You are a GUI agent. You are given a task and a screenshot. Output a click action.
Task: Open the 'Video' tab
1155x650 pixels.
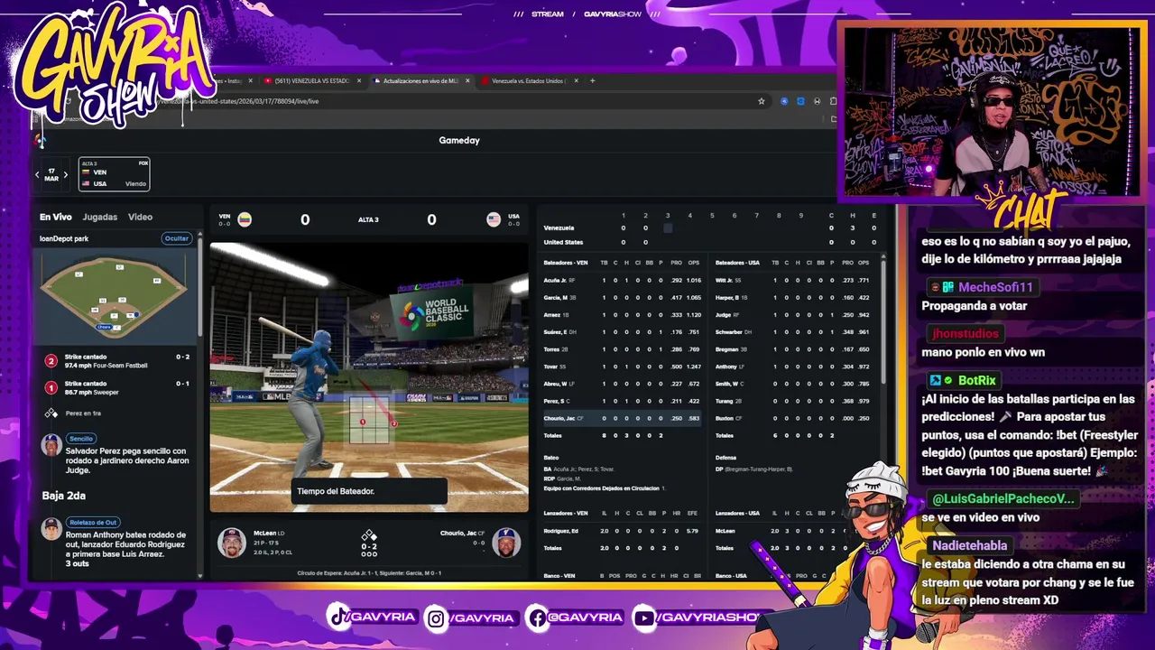click(x=140, y=218)
